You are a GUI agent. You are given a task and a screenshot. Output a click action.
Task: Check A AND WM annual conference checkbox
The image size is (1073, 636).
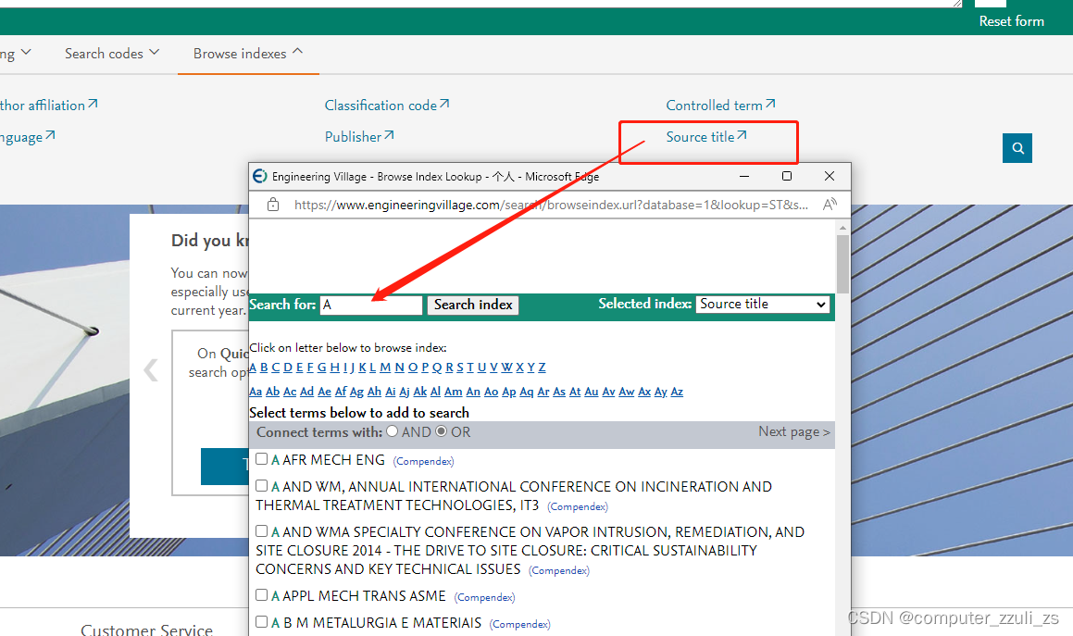coord(261,485)
